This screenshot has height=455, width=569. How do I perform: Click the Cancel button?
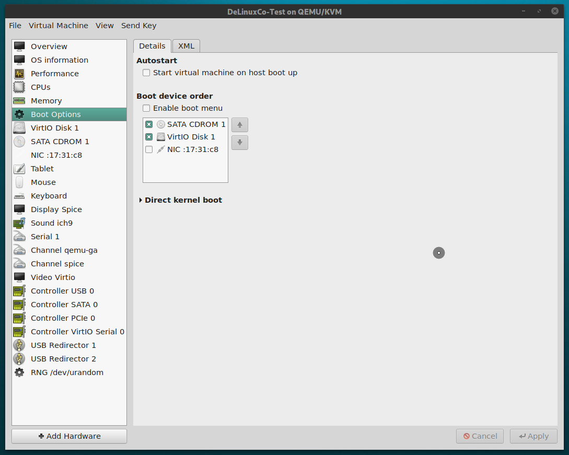480,436
